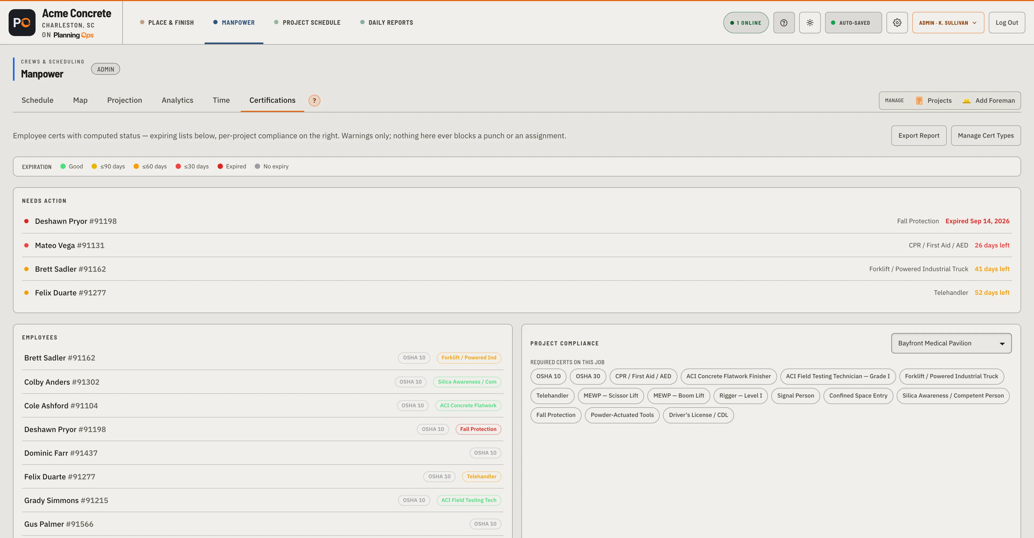The height and width of the screenshot is (538, 1034).
Task: Go to Place & Finish section
Action: click(167, 22)
